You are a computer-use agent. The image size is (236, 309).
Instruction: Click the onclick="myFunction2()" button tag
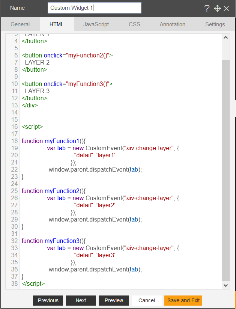pos(67,55)
